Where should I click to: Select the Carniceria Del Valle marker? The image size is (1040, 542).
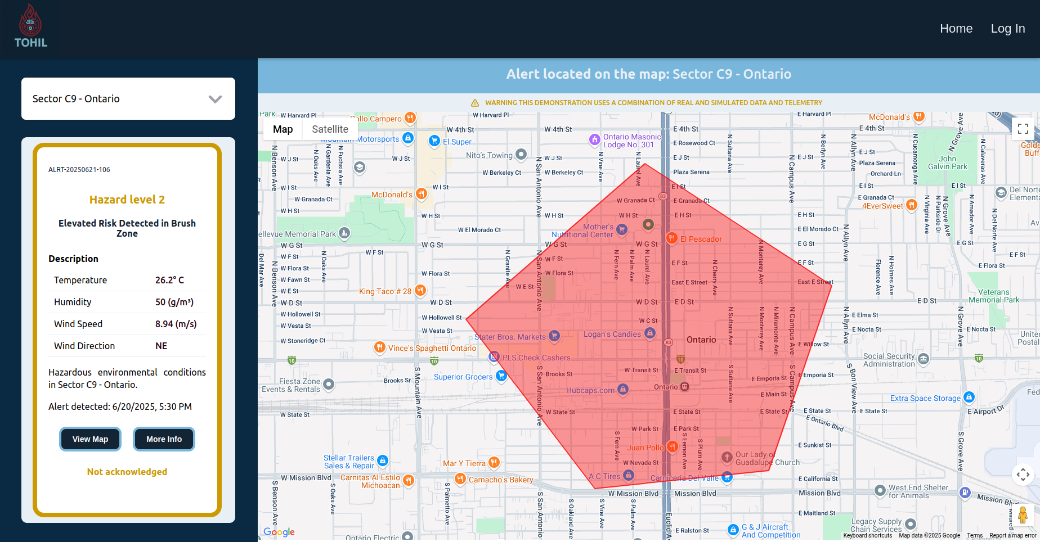(727, 477)
